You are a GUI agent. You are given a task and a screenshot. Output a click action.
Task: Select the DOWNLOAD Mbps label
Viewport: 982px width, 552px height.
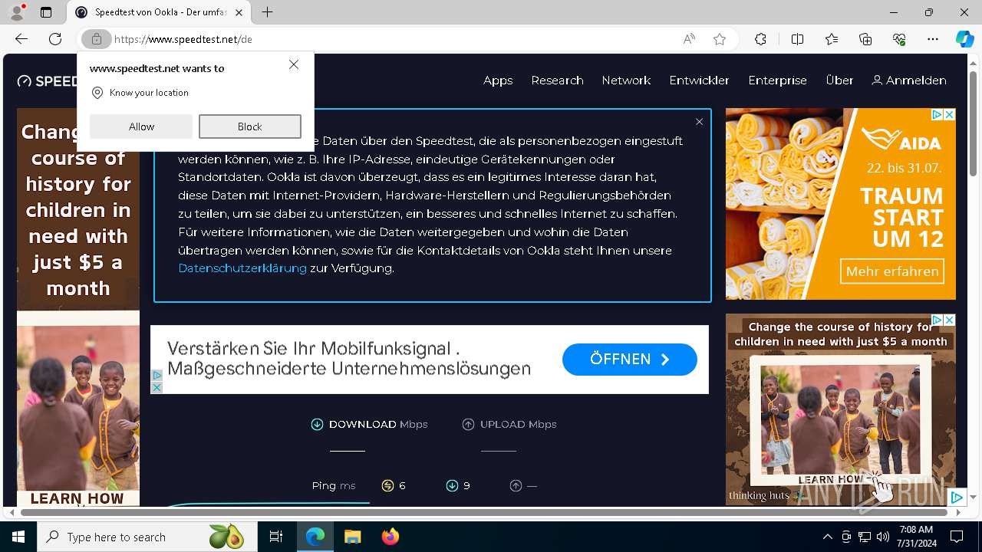coord(369,424)
